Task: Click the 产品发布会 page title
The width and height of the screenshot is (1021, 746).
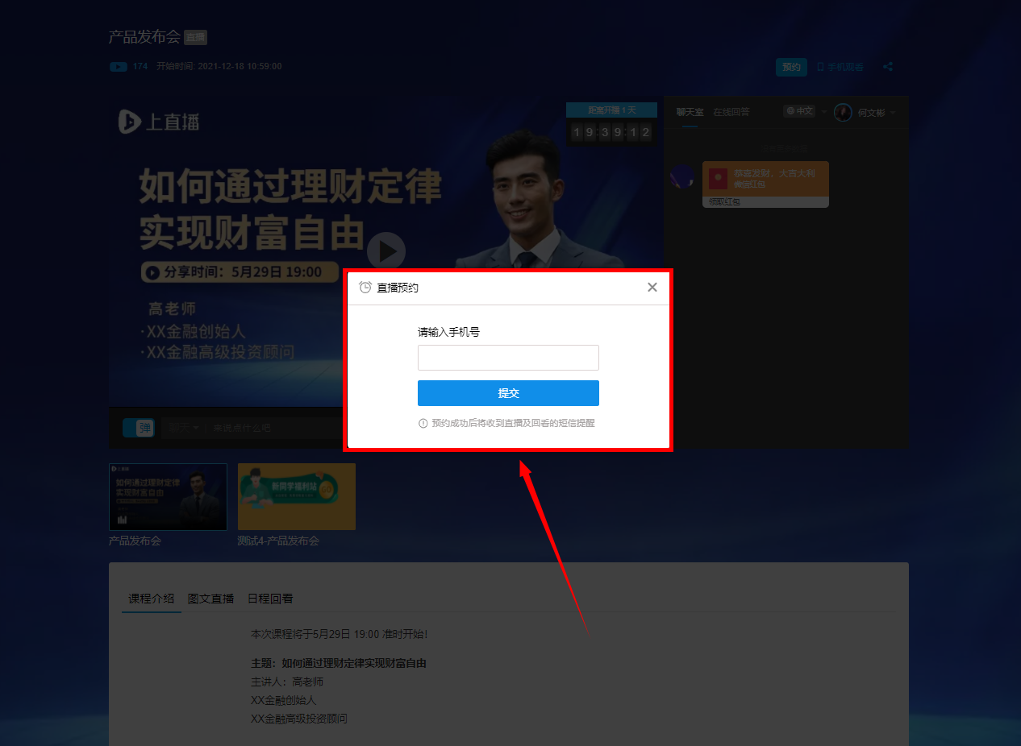Action: point(144,37)
